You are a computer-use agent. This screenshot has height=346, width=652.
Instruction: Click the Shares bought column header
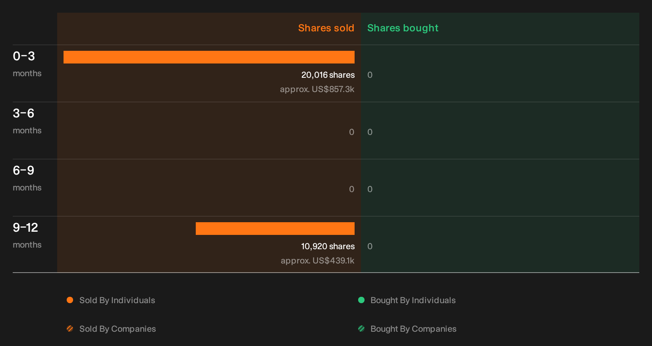click(403, 28)
